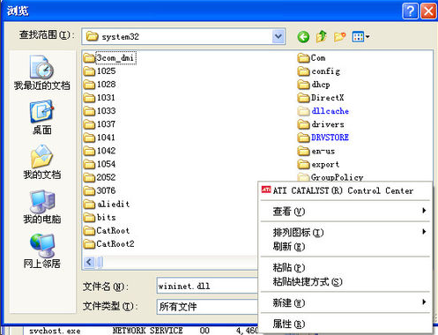Screen dimensions: 438x335
Task: Click the green Back arrow icon
Action: click(303, 37)
